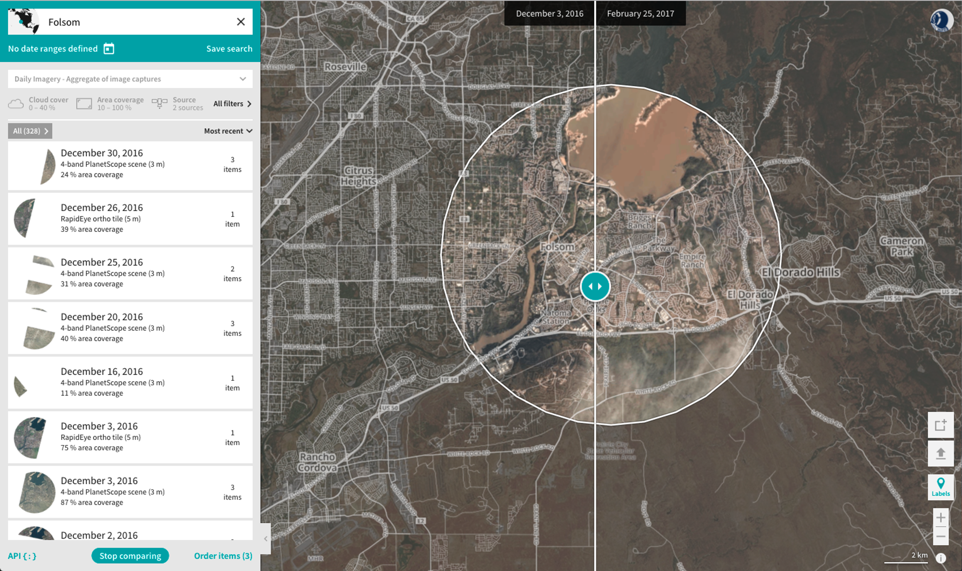Click Order items (3) link

(x=223, y=556)
